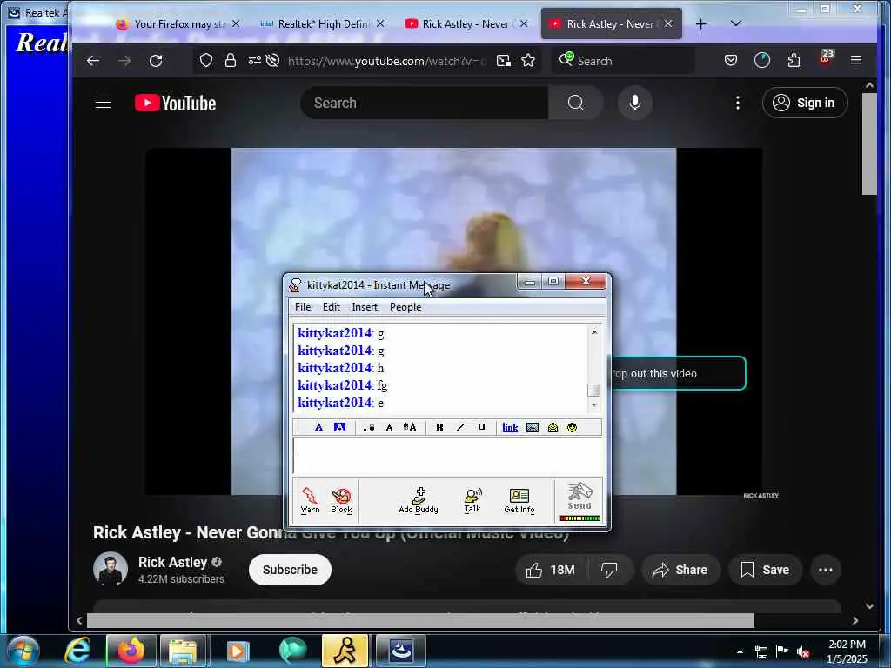Click in the AIM message input box

tap(448, 456)
